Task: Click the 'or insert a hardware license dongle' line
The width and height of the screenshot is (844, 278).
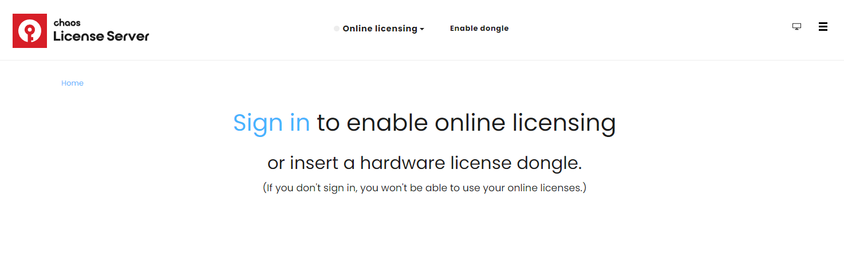Action: (424, 163)
